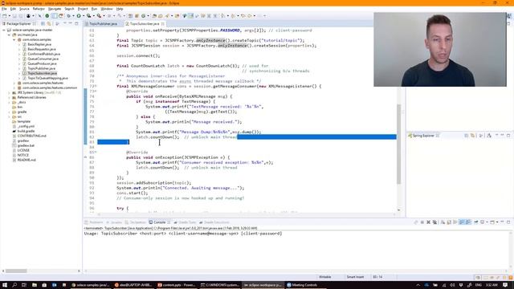Click the New Java Package icon
Screen dimensions: 514x289
coord(137,16)
